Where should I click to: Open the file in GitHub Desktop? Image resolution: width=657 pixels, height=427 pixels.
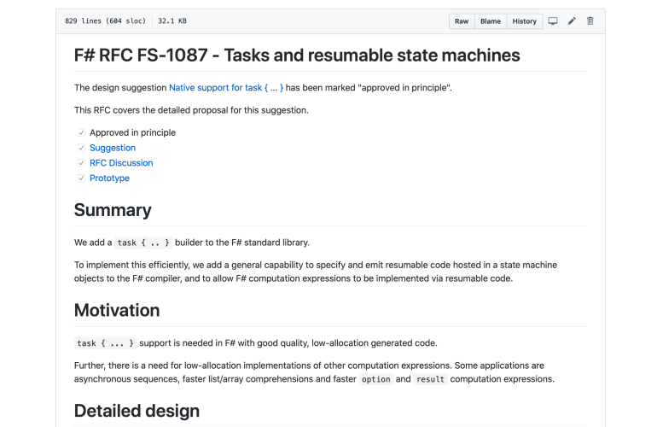pyautogui.click(x=553, y=21)
